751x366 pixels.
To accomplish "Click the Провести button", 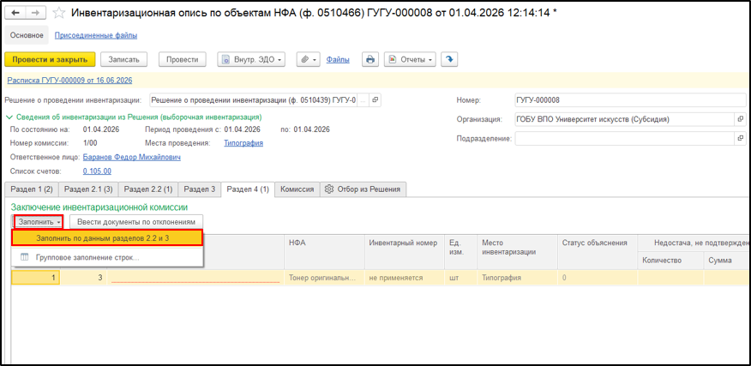I will tap(182, 59).
